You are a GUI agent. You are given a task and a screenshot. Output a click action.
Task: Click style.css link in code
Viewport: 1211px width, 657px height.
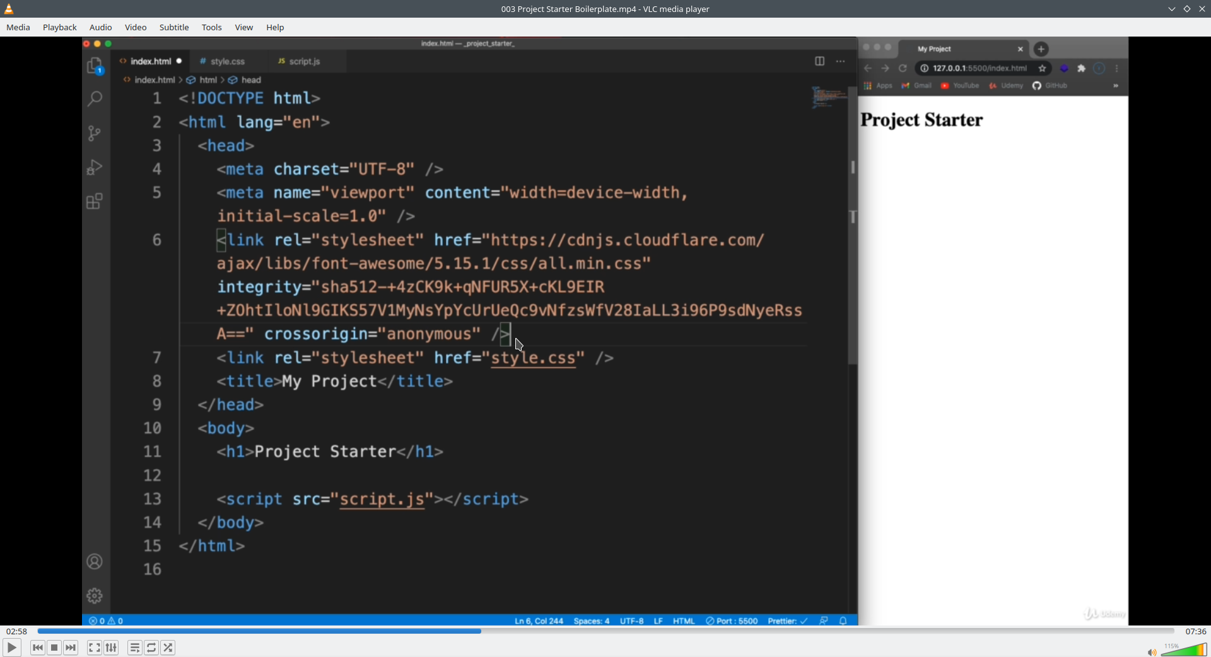tap(534, 358)
